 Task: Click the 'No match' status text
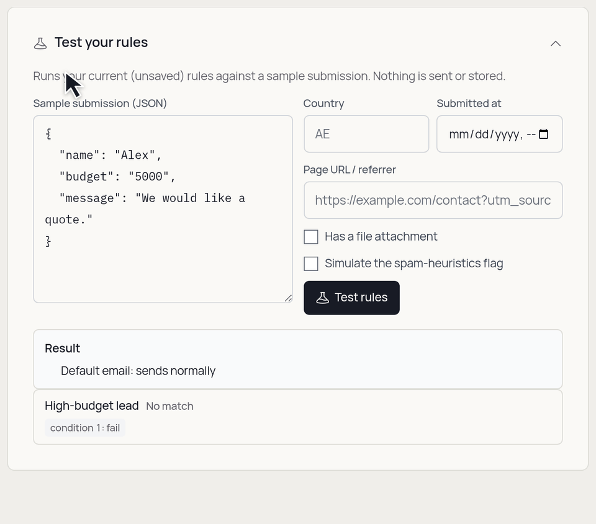coord(169,406)
